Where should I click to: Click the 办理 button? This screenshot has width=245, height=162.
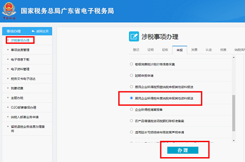(183, 150)
